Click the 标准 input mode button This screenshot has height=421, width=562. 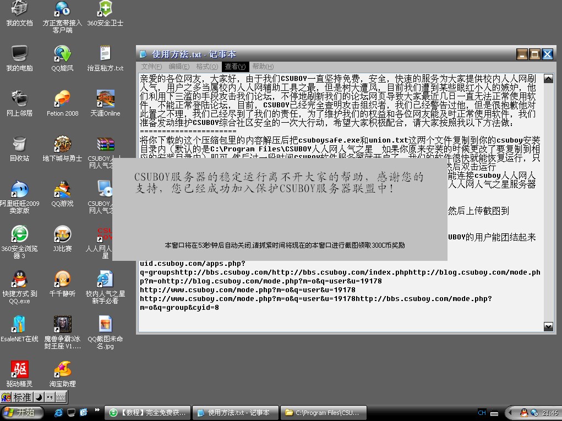click(x=22, y=397)
